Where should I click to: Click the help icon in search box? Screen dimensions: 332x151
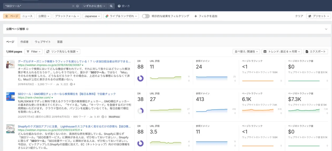click(x=77, y=6)
